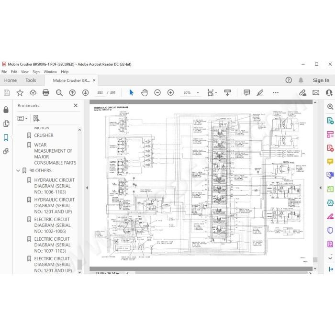Click the upload to cloud icon
Viewport: 335px width, 335px height.
click(x=33, y=92)
